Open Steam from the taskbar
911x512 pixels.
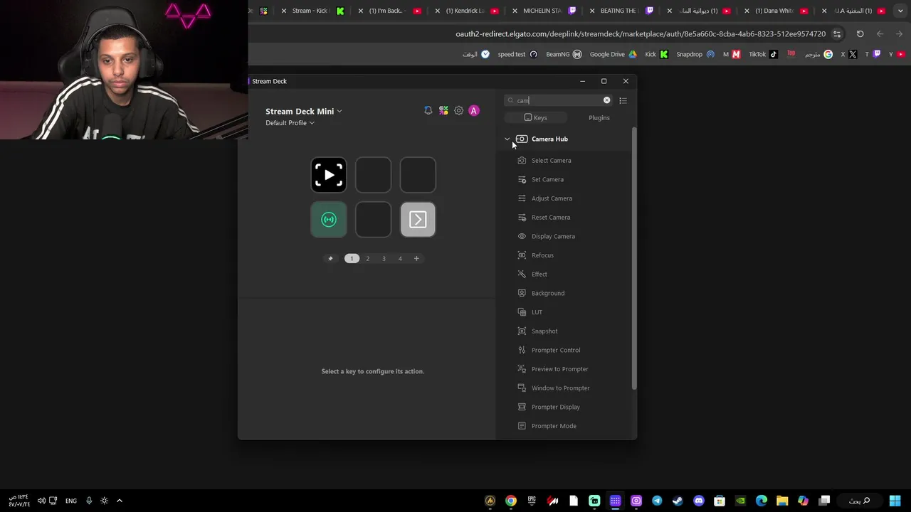tap(678, 501)
